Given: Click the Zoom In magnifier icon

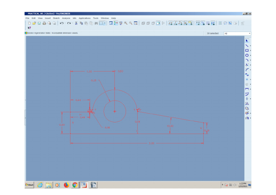Looking at the screenshot, I should pyautogui.click(x=126, y=23).
